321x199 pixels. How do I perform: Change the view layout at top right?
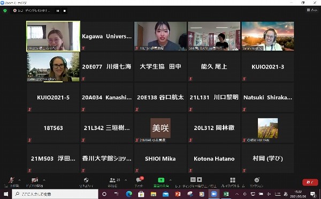click(x=312, y=10)
